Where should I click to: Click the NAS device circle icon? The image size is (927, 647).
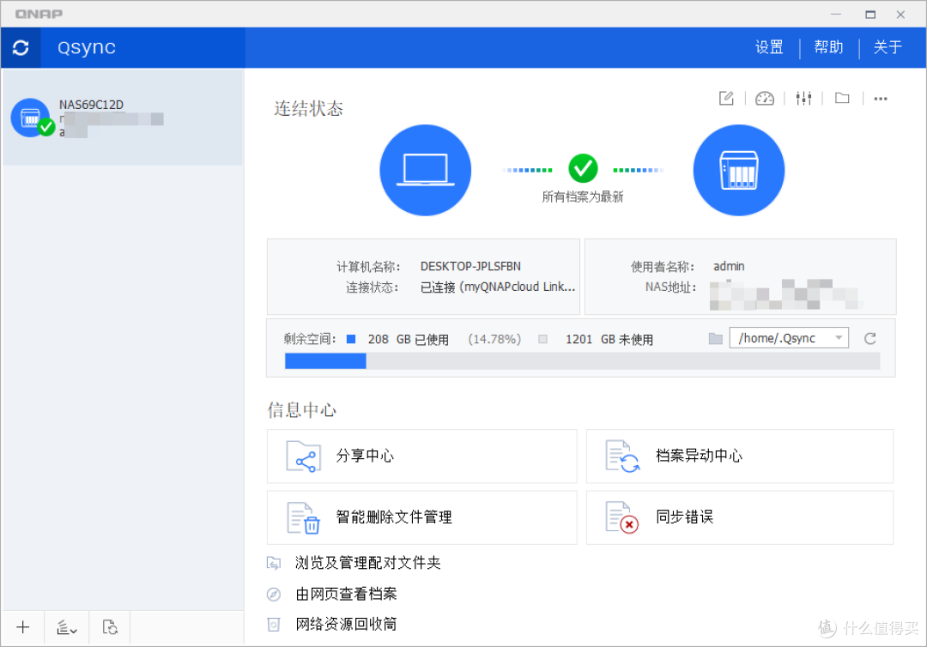(738, 170)
